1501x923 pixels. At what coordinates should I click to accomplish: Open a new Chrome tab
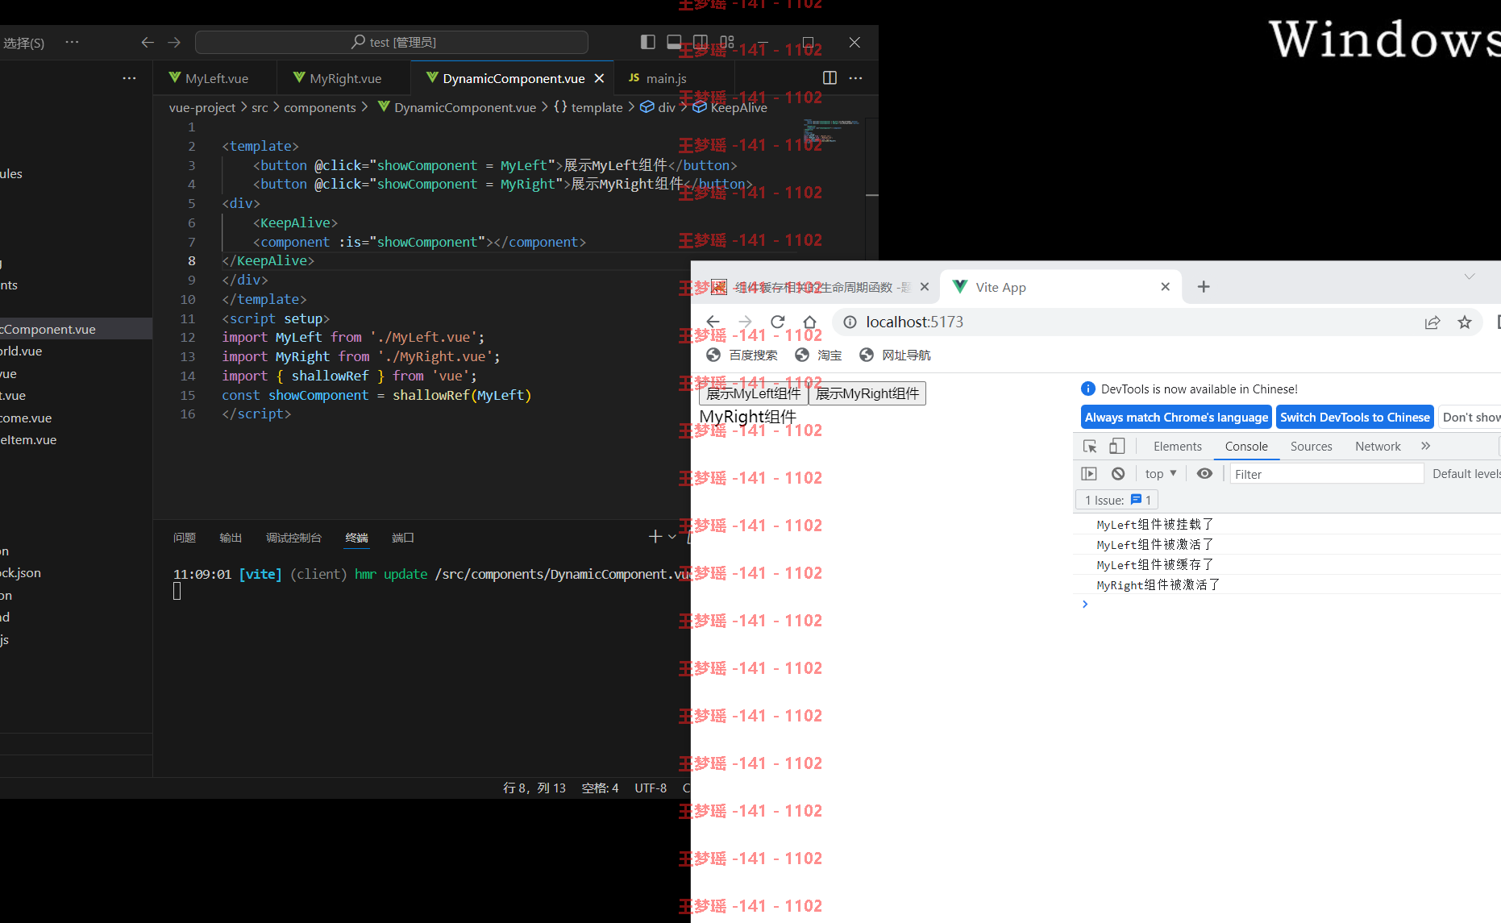pos(1204,287)
